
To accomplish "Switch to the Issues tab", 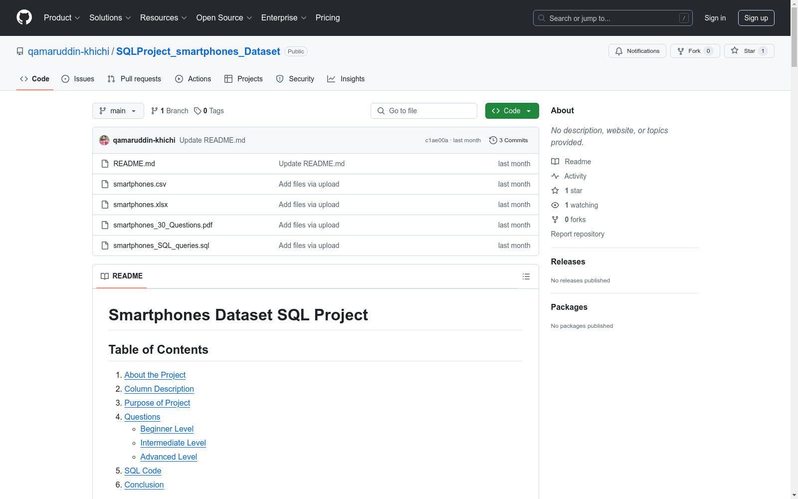I will tap(78, 79).
